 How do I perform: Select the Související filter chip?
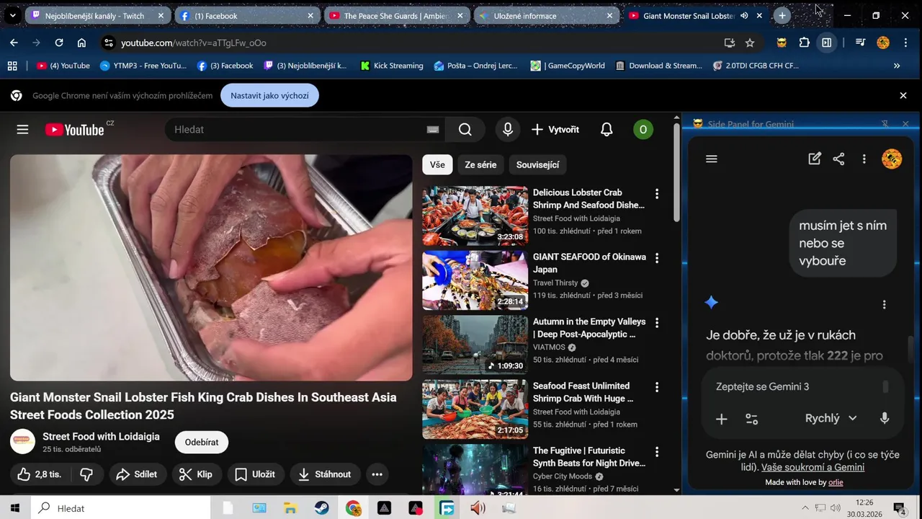(537, 164)
